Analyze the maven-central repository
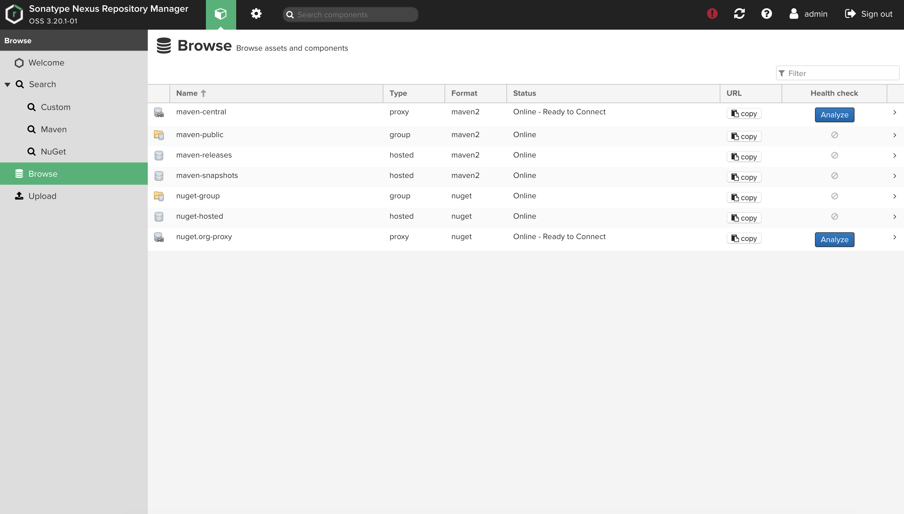This screenshot has width=904, height=514. click(834, 115)
